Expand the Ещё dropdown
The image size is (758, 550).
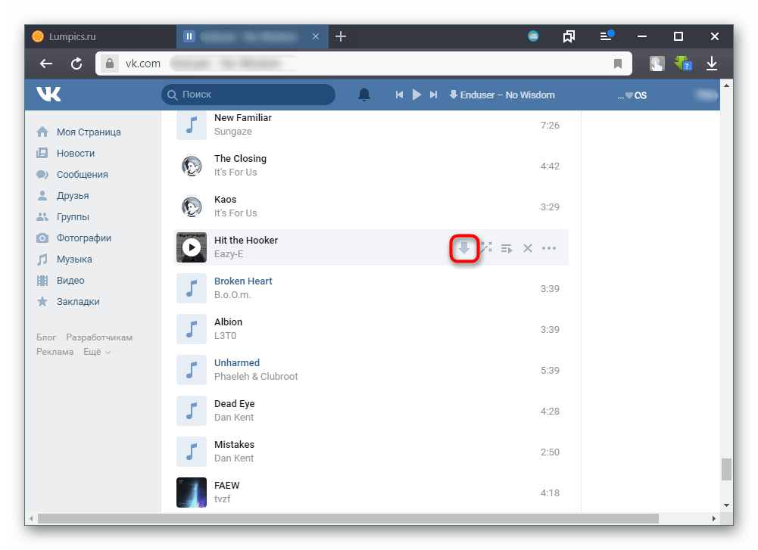97,352
